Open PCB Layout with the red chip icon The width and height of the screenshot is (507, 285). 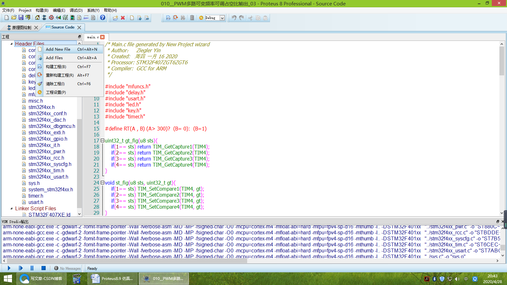point(51,18)
